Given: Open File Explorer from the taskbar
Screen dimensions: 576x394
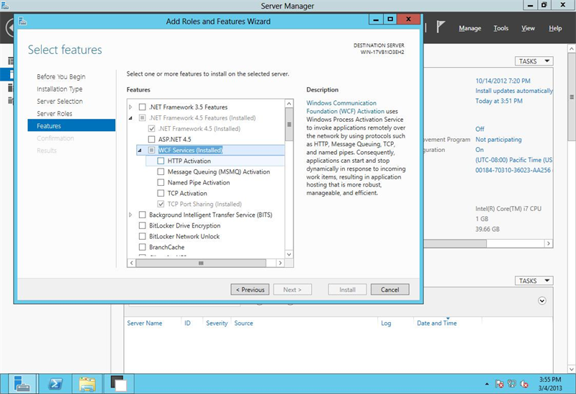Looking at the screenshot, I should click(87, 384).
